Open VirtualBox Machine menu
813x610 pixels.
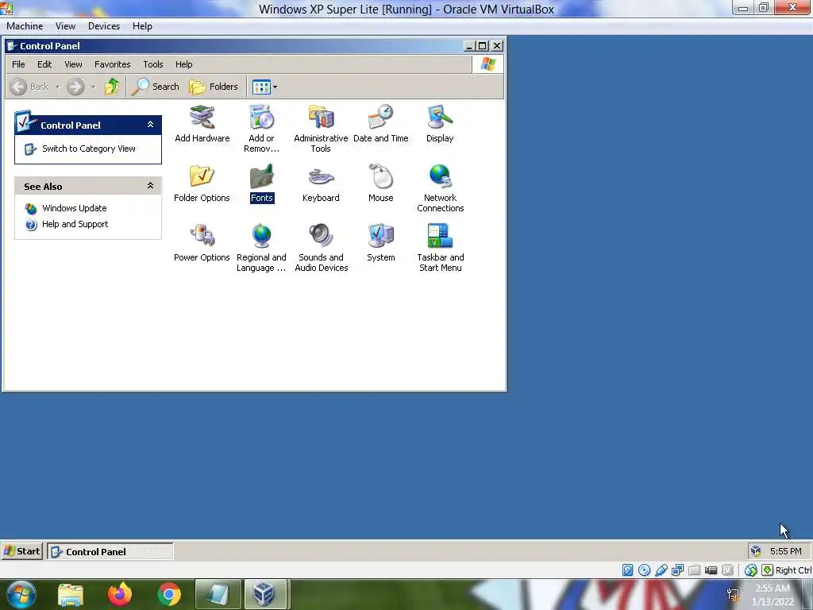tap(25, 26)
